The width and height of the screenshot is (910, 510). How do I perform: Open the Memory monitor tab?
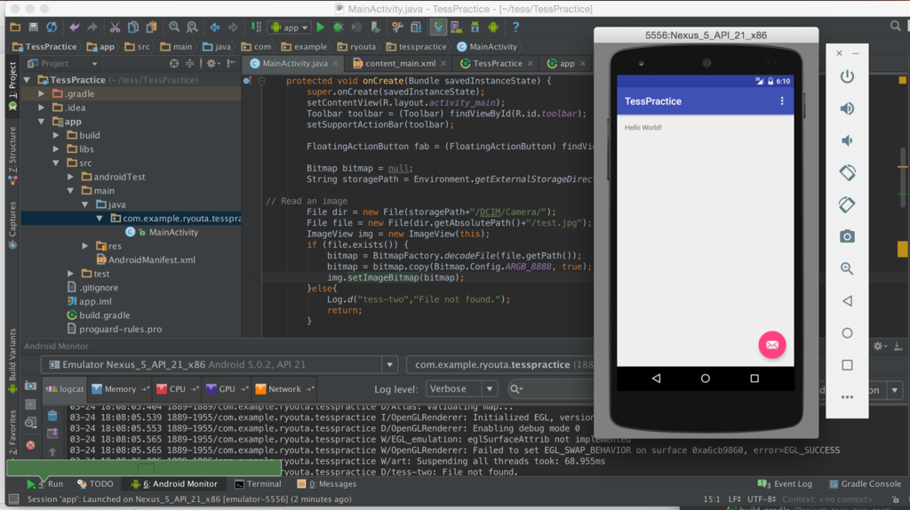[120, 389]
